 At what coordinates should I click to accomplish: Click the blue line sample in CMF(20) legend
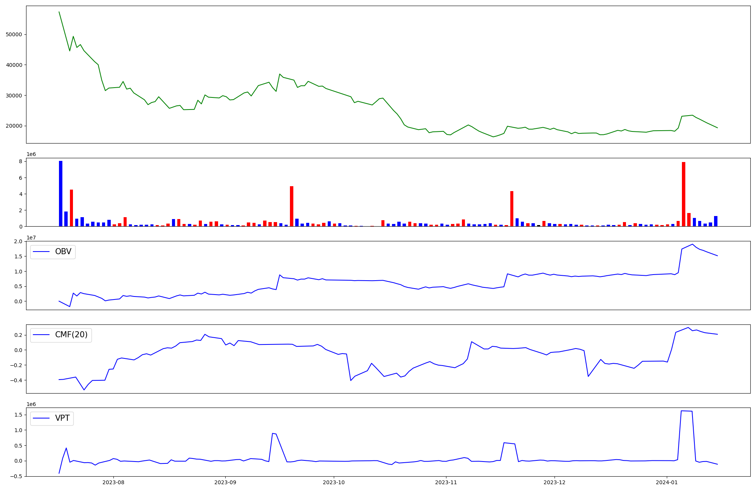(x=42, y=335)
